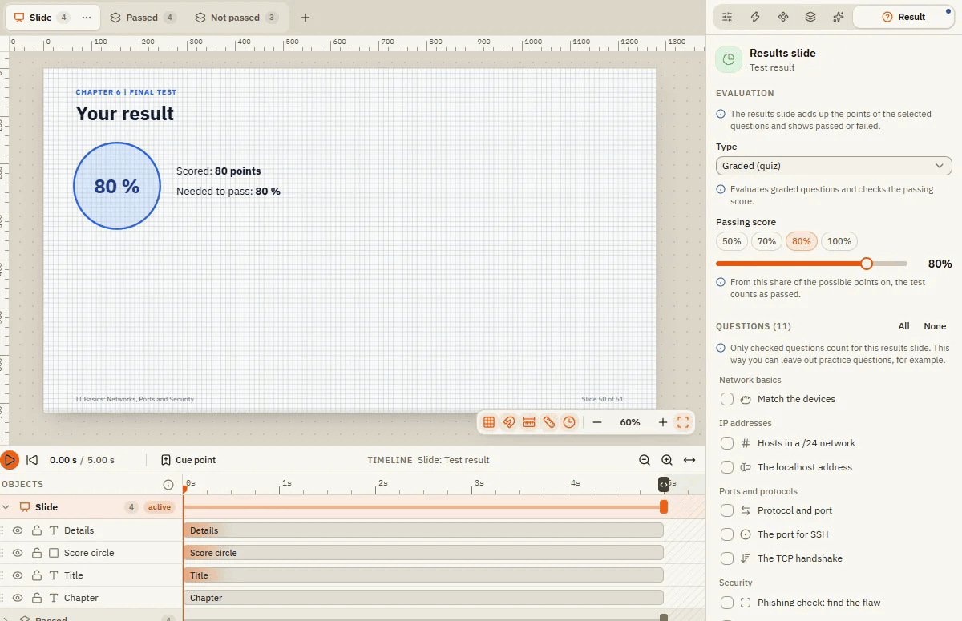Select the Chapter timeline bar

tap(423, 598)
